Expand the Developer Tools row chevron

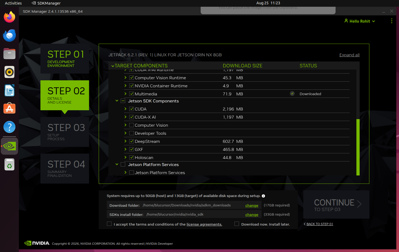click(125, 133)
